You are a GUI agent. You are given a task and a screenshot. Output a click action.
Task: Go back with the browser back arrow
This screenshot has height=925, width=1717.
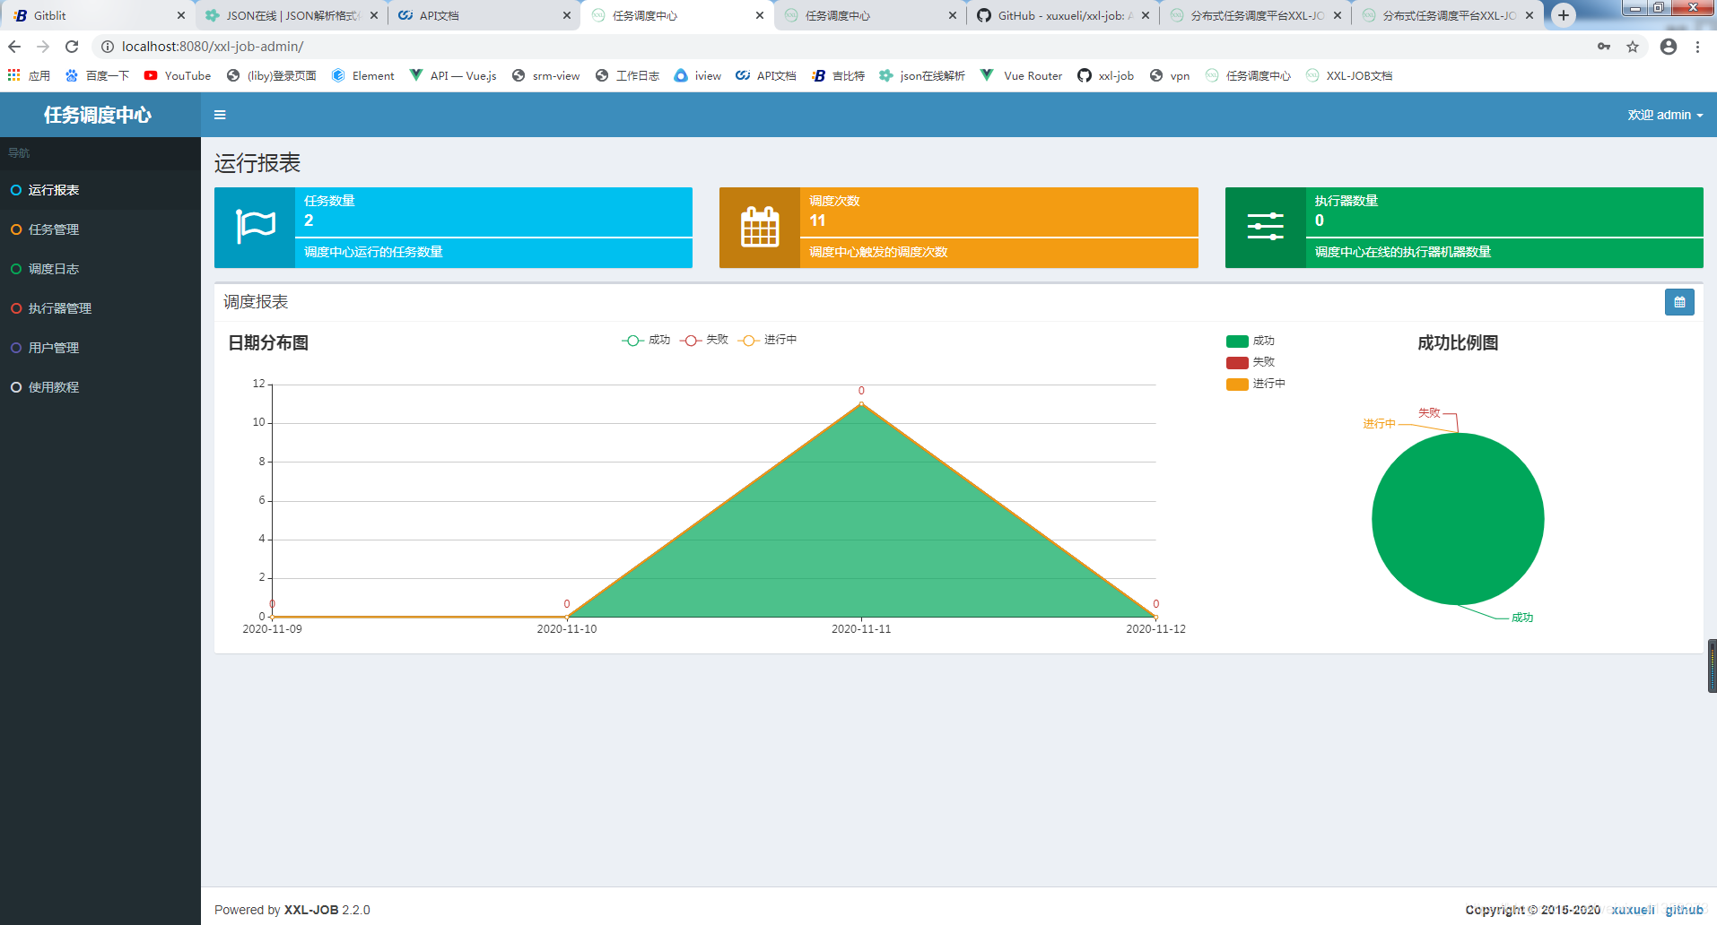pyautogui.click(x=14, y=47)
